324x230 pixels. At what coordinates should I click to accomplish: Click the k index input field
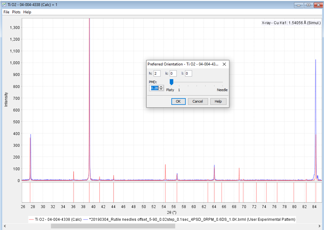tap(173, 73)
